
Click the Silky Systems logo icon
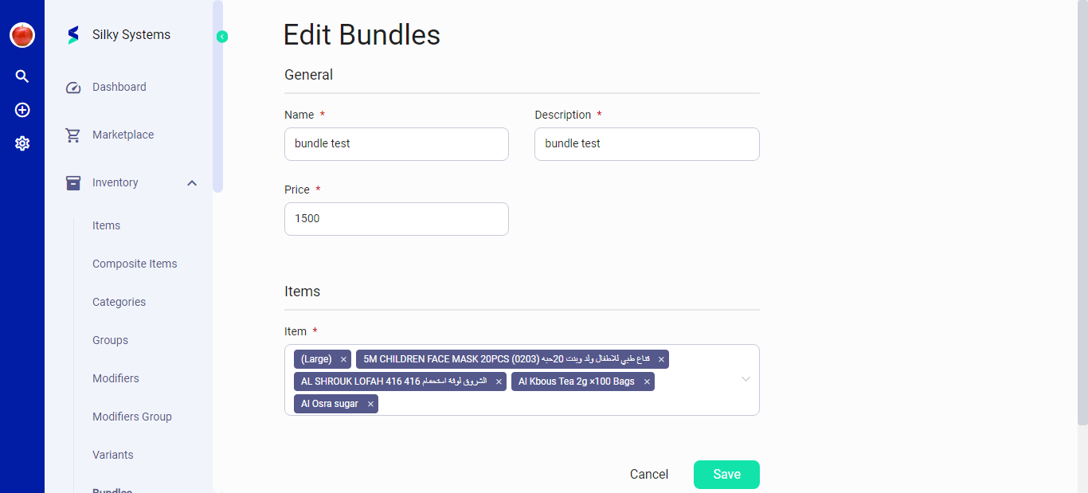click(72, 34)
